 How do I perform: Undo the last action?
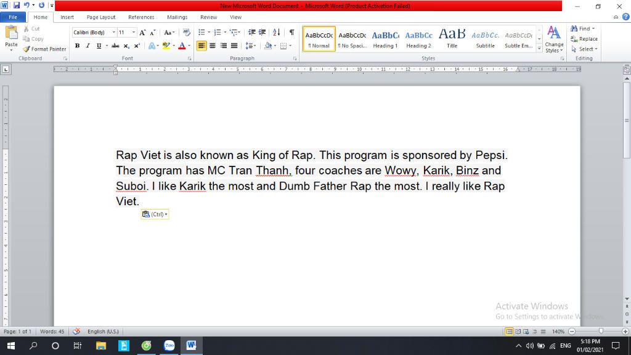26,5
